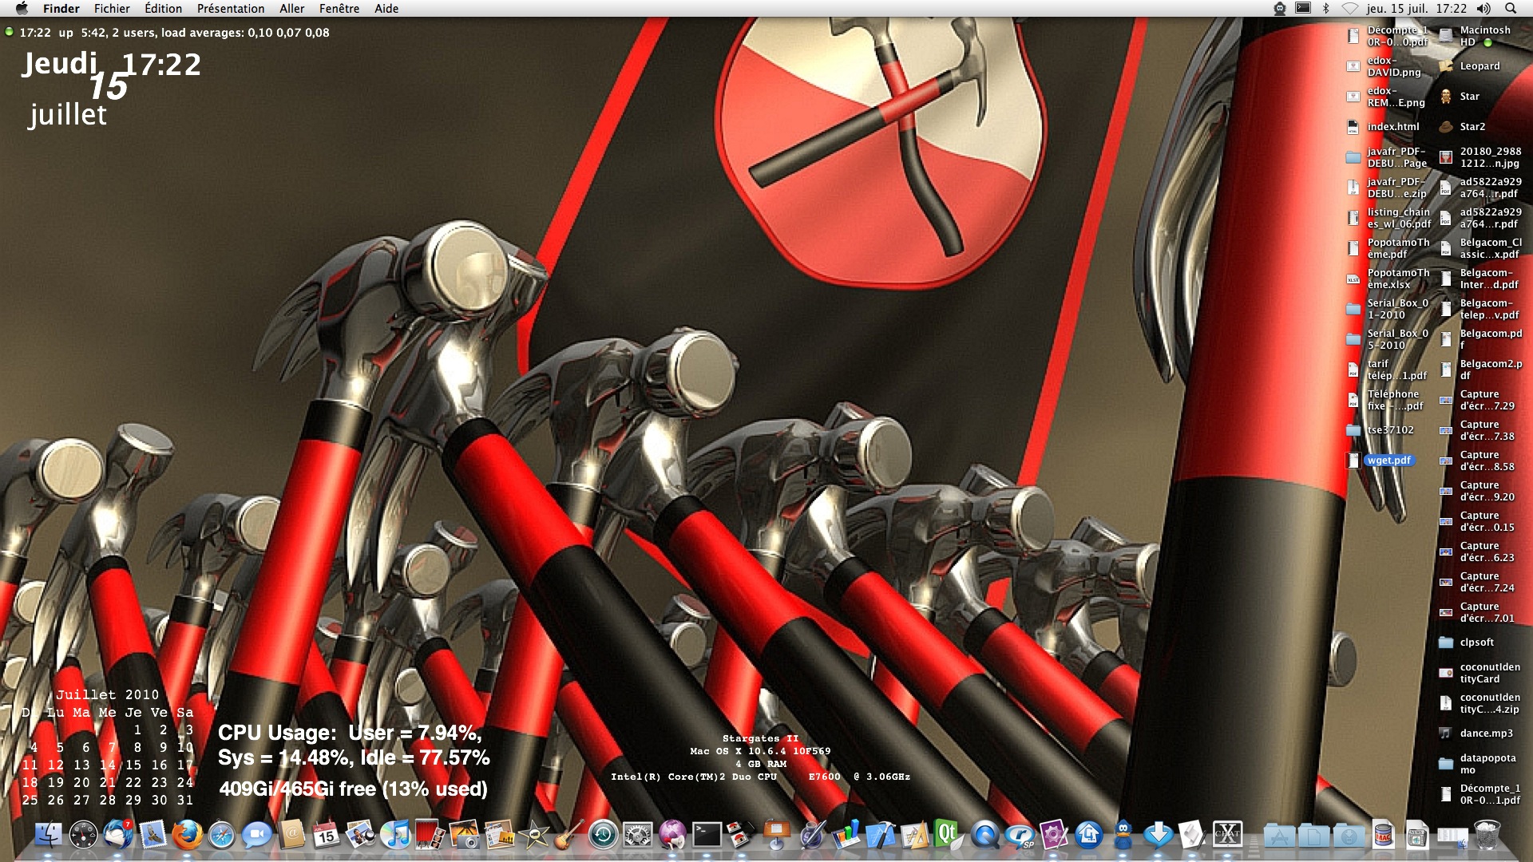This screenshot has width=1533, height=862.
Task: Launch iPhoto from the dock
Action: coord(465,835)
